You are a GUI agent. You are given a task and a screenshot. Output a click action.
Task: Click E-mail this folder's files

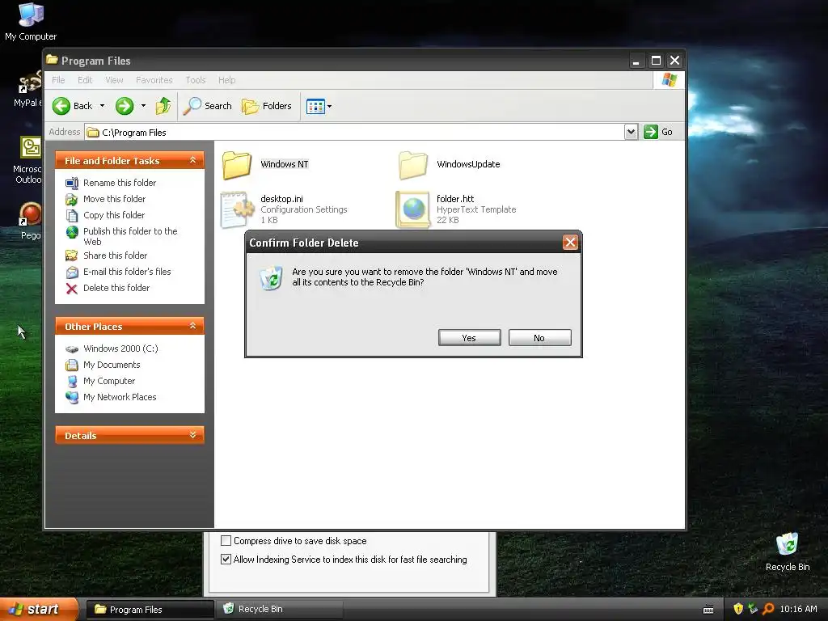(x=127, y=272)
